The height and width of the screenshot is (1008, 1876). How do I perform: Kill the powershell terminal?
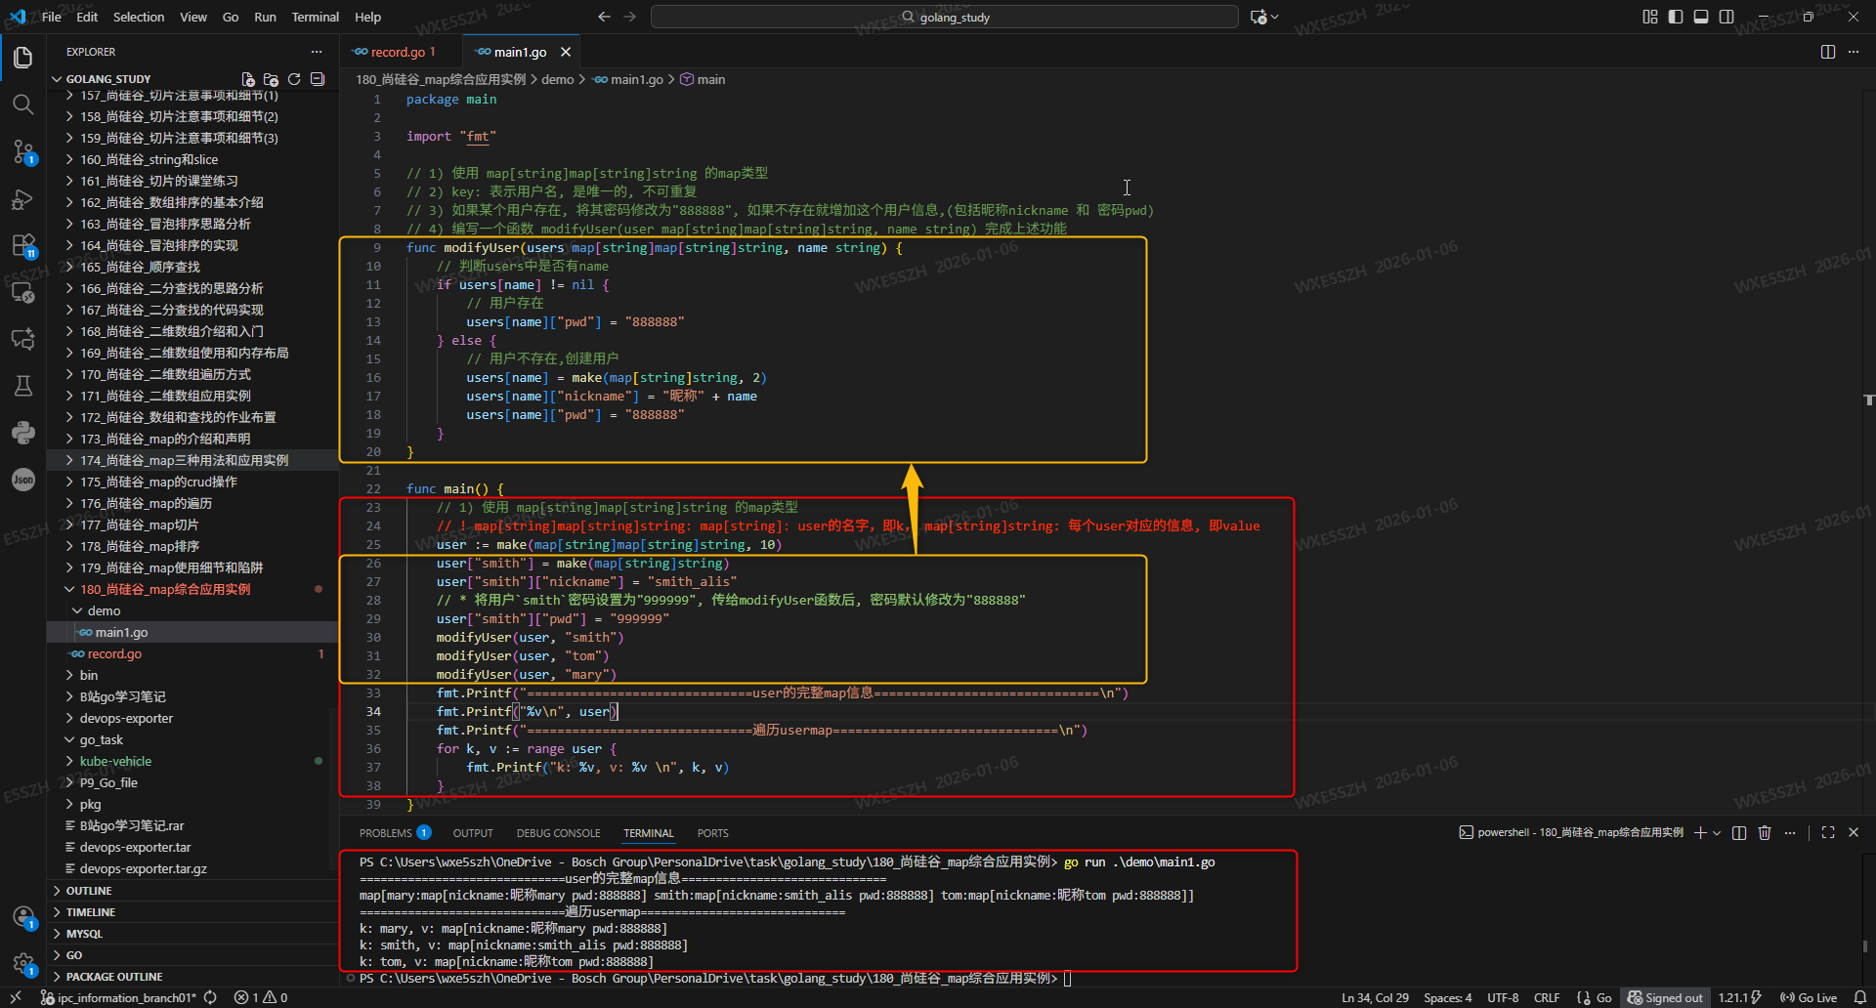[1765, 833]
